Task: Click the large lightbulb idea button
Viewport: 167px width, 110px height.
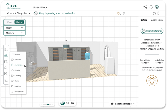Action: point(152,81)
